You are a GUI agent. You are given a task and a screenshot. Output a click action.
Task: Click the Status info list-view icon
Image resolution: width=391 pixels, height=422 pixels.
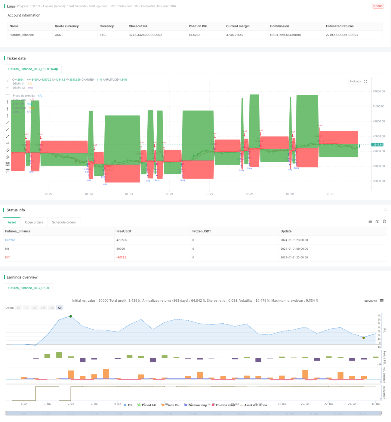[370, 221]
